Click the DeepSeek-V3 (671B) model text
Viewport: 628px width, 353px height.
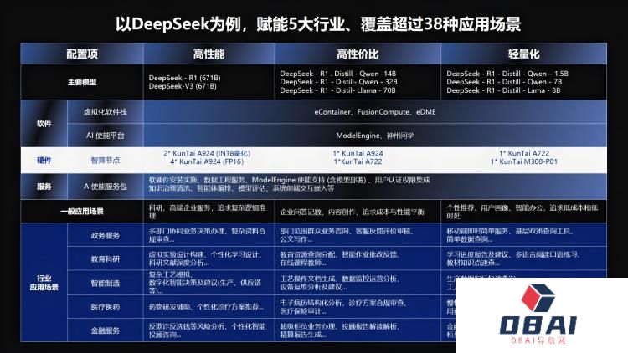(183, 87)
